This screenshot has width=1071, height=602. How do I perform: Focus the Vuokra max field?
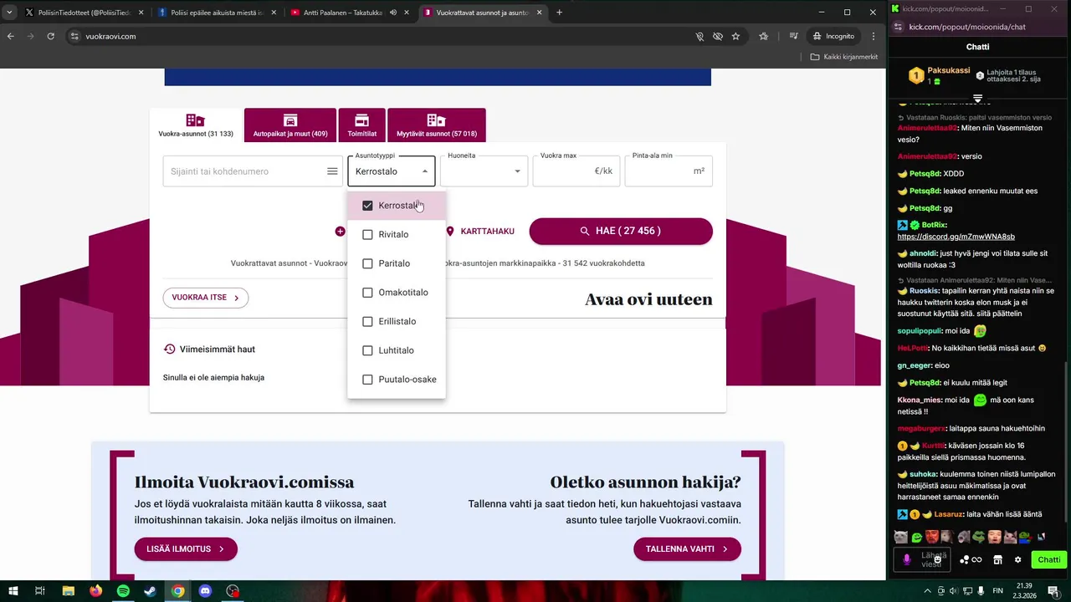click(x=576, y=171)
